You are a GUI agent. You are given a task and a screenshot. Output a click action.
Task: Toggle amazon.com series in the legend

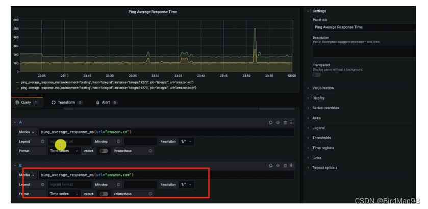[x=108, y=88]
